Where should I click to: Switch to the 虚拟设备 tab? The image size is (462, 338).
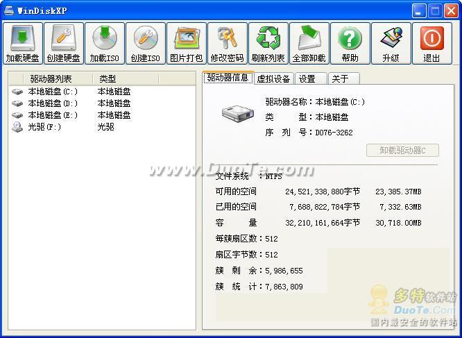pyautogui.click(x=273, y=78)
